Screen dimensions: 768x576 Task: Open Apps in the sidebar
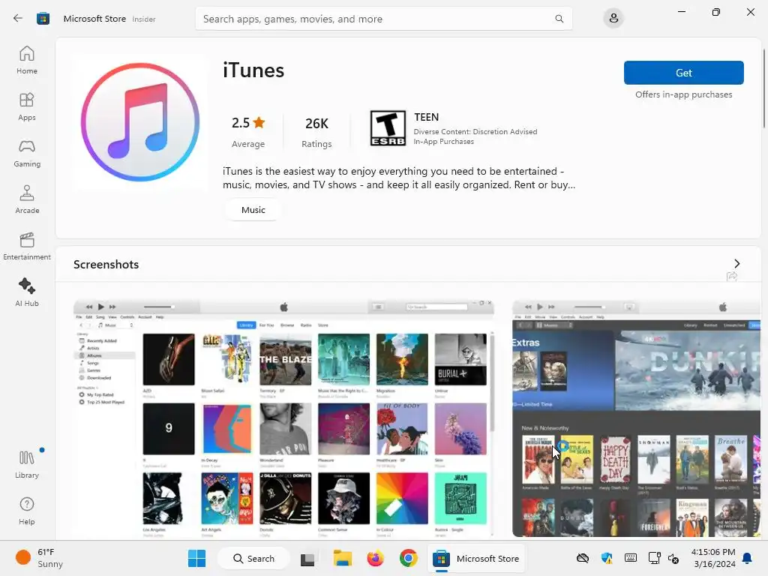pyautogui.click(x=27, y=106)
